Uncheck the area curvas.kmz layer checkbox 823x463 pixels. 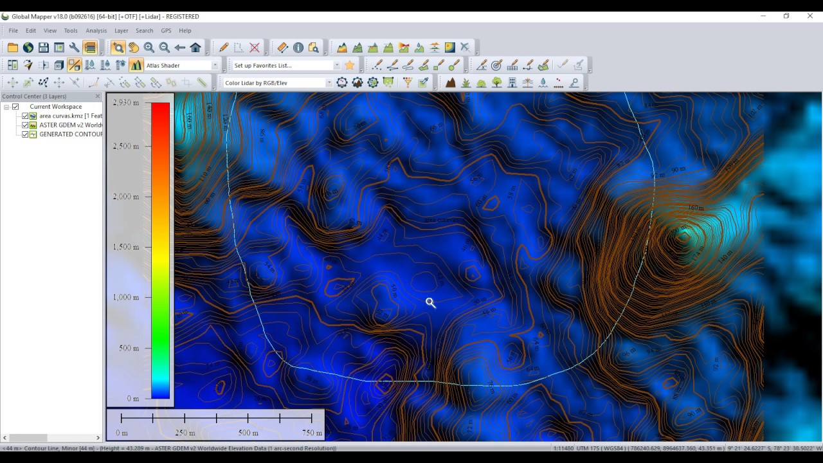[x=25, y=116]
